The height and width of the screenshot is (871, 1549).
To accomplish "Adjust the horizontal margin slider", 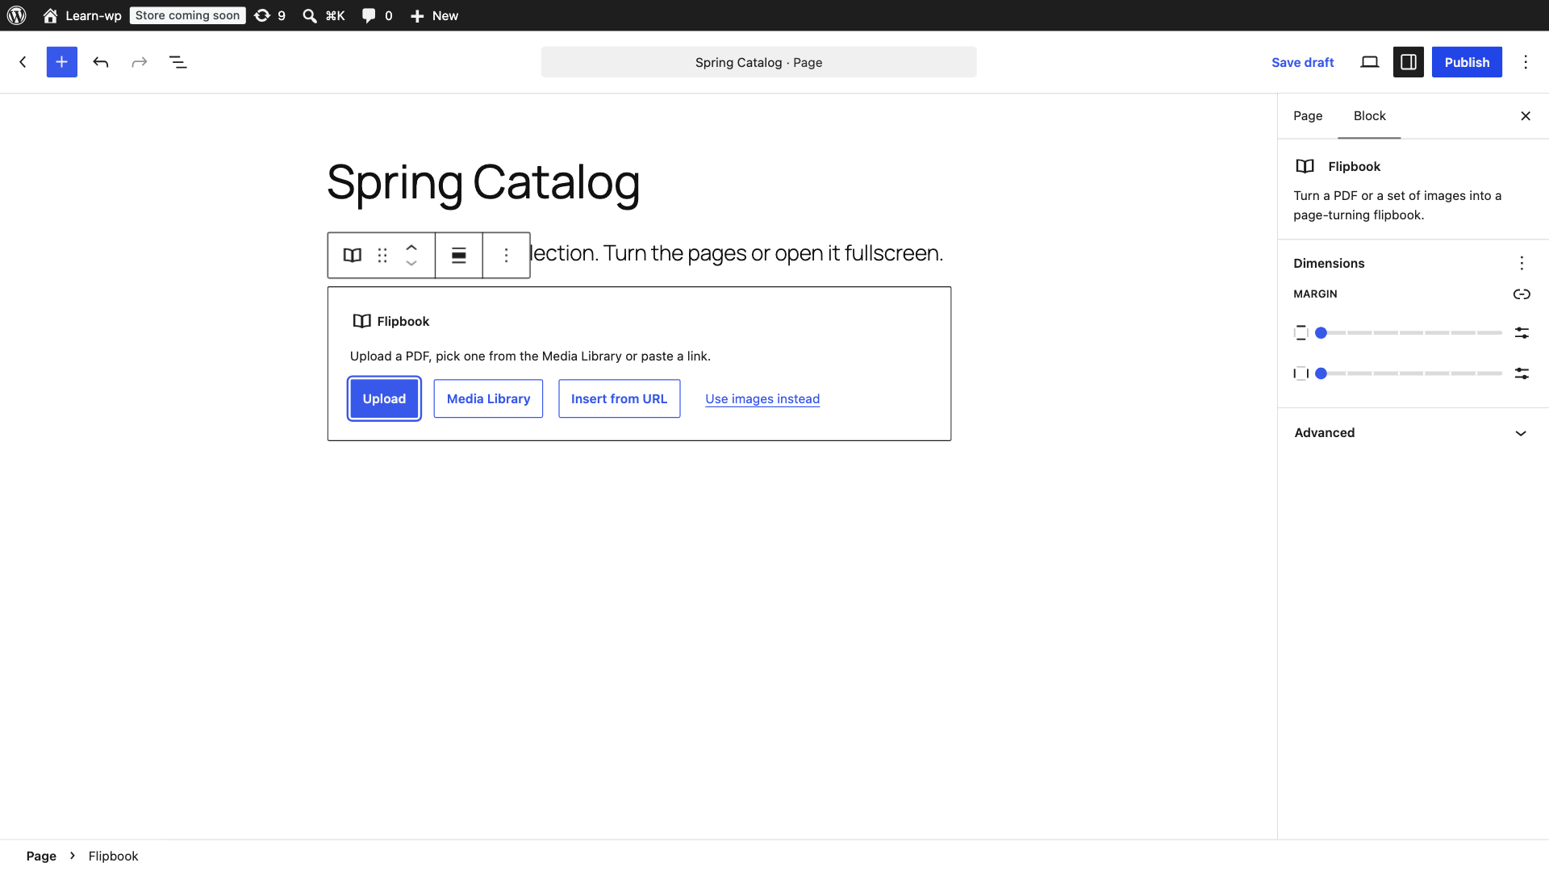I will tap(1408, 373).
